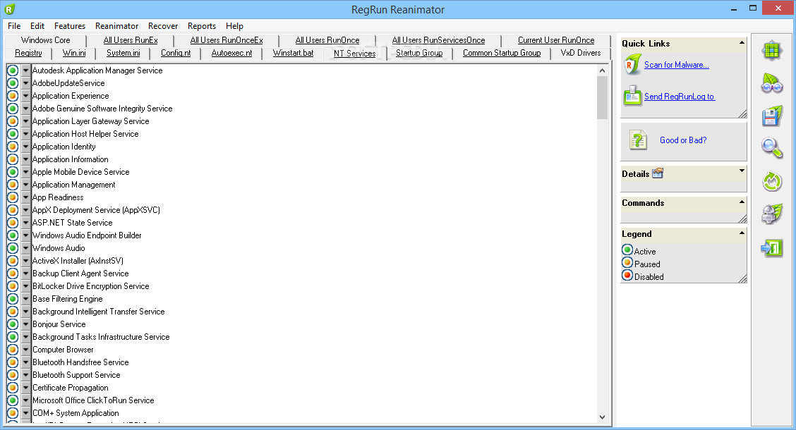The height and width of the screenshot is (430, 796).
Task: Click the printer icon in right toolbar
Action: (x=771, y=214)
